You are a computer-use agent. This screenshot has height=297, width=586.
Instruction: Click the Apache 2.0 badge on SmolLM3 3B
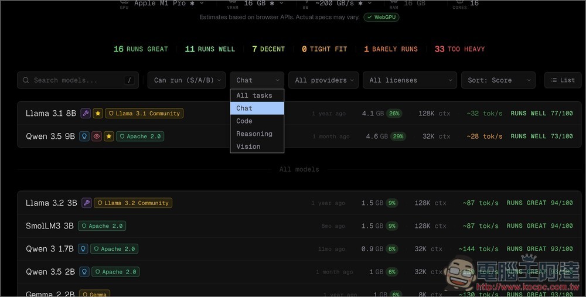[102, 226]
